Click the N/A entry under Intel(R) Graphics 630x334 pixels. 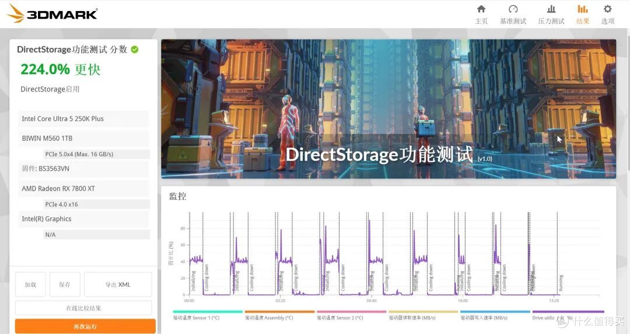[96, 234]
